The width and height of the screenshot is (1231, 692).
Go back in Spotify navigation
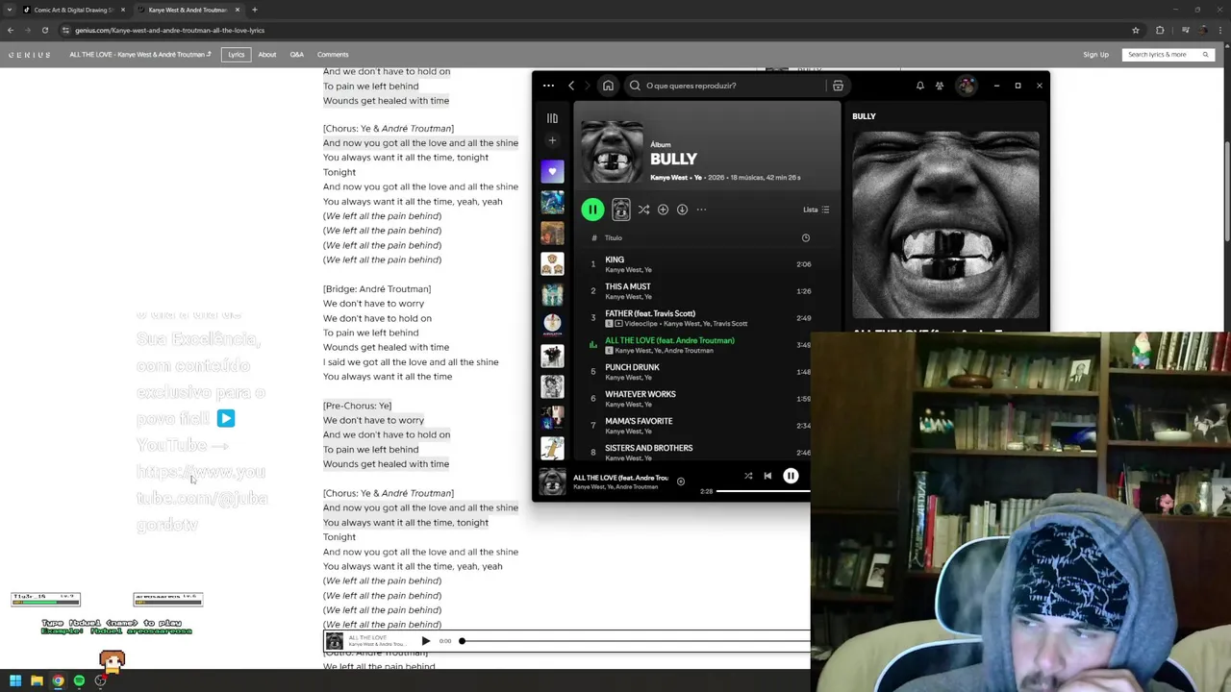coord(571,86)
